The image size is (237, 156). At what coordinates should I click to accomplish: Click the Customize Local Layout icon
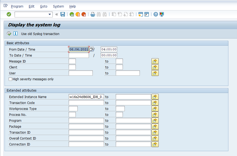tap(162, 14)
